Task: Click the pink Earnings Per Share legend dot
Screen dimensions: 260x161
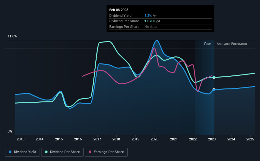Action: click(90, 152)
